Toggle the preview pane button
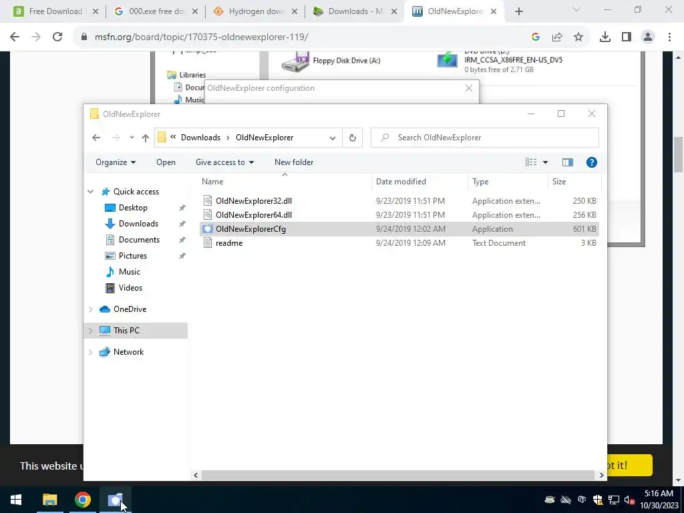The height and width of the screenshot is (513, 684). pos(568,162)
